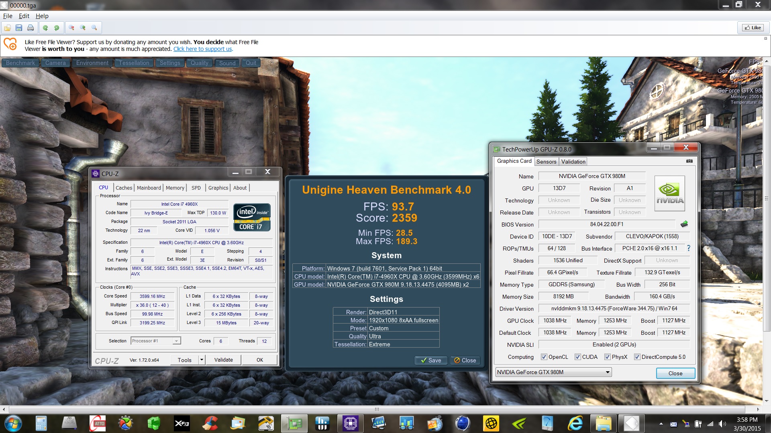Image resolution: width=771 pixels, height=433 pixels.
Task: Click the Close button in GPU-Z
Action: 675,373
